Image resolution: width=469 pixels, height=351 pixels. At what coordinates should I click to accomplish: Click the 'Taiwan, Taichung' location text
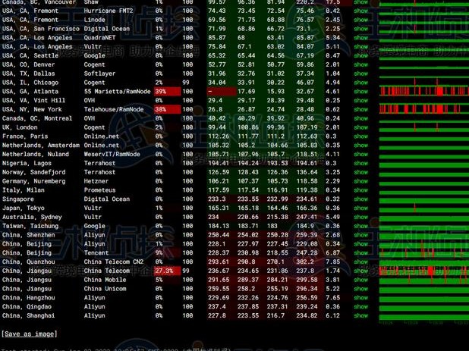[x=30, y=226]
